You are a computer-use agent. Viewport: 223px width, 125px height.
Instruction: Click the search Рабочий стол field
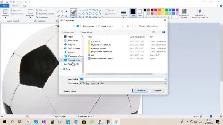[x=149, y=26]
